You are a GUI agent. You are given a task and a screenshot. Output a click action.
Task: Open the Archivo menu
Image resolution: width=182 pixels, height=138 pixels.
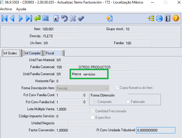click(x=6, y=9)
